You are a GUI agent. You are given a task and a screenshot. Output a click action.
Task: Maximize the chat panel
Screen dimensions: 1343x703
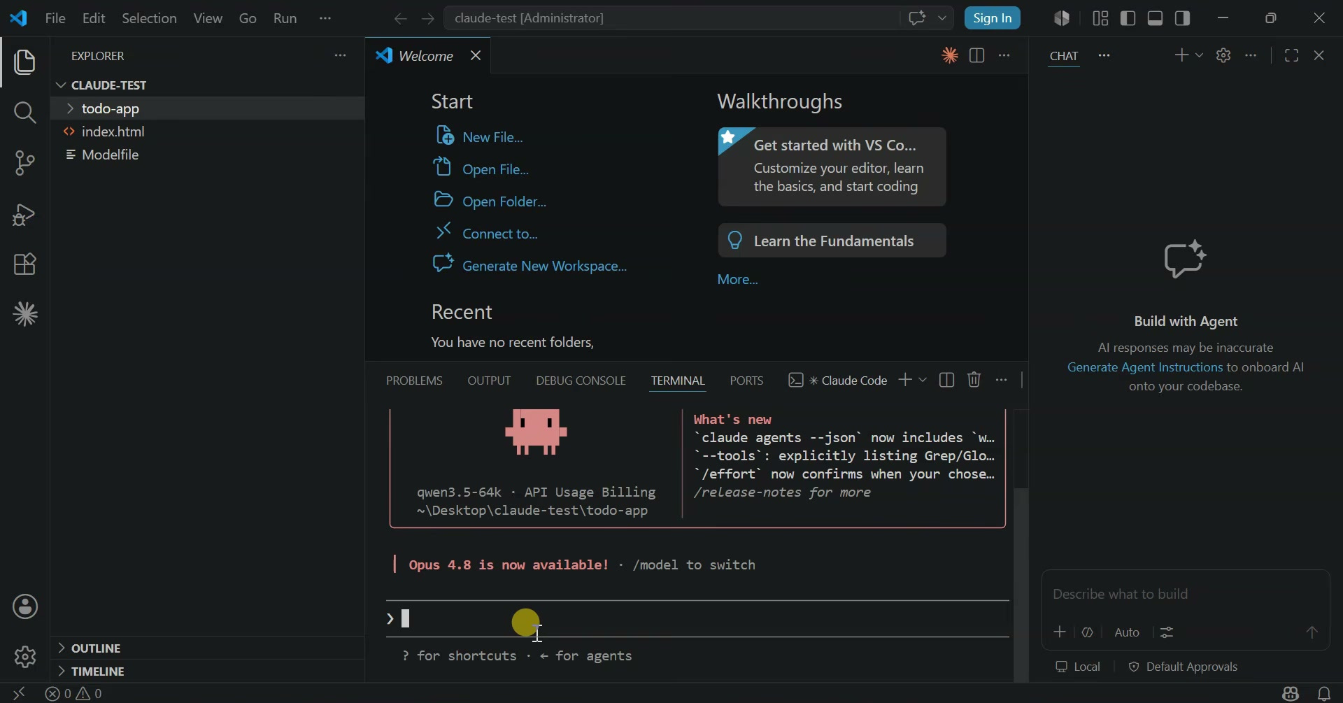point(1292,55)
